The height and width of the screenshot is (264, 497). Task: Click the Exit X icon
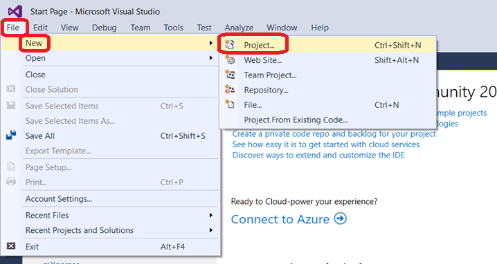point(11,246)
